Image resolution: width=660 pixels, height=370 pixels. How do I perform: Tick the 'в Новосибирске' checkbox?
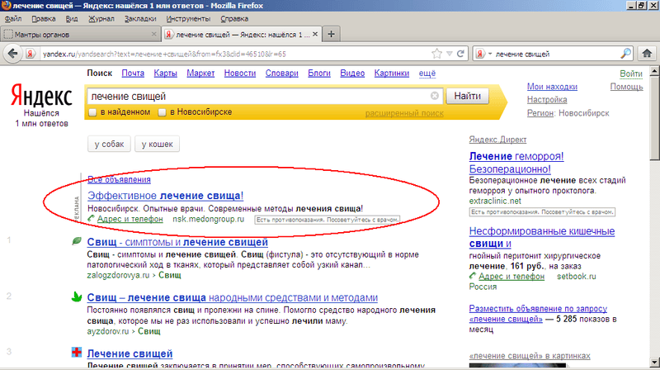162,112
